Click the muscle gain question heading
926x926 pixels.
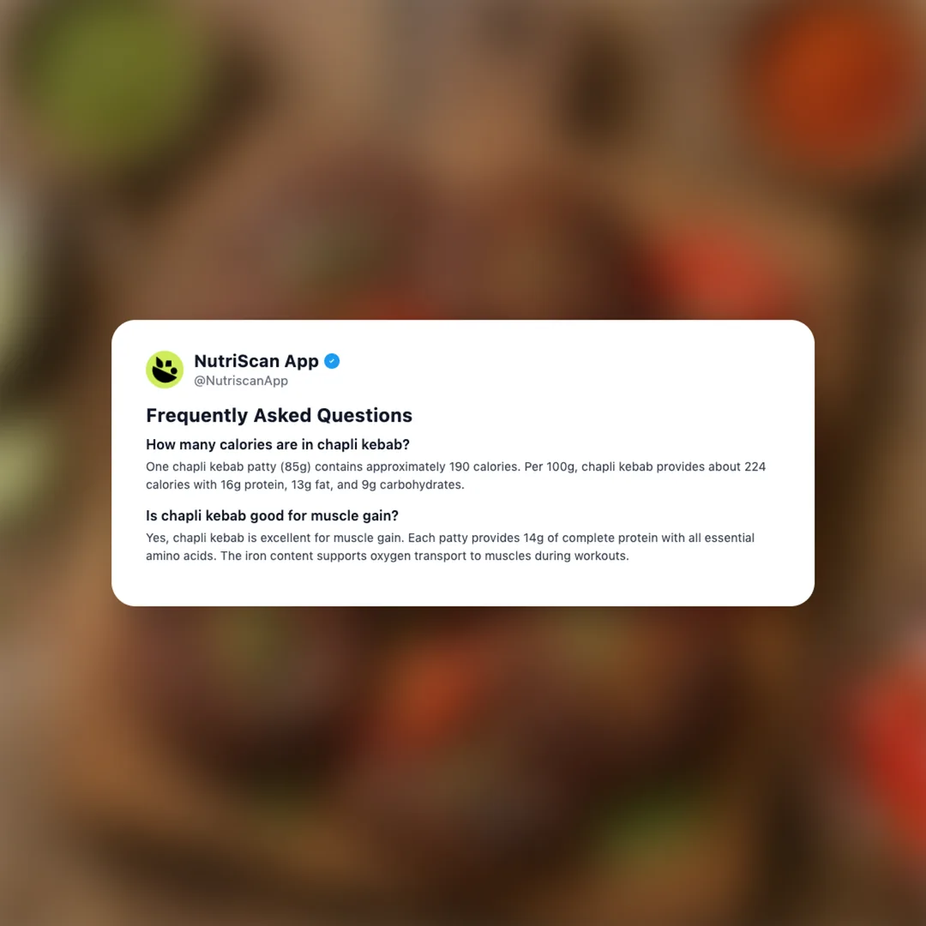(273, 515)
